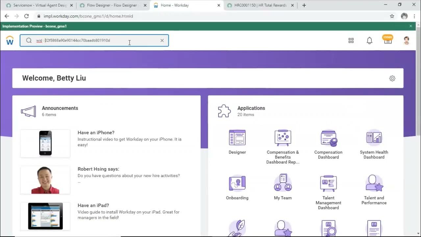Open the Talent and Performance icon

374,183
